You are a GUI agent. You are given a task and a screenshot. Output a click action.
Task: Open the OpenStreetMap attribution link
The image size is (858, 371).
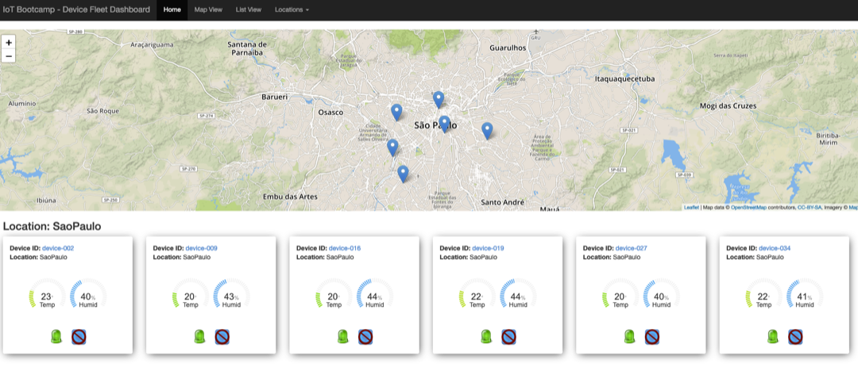[748, 208]
